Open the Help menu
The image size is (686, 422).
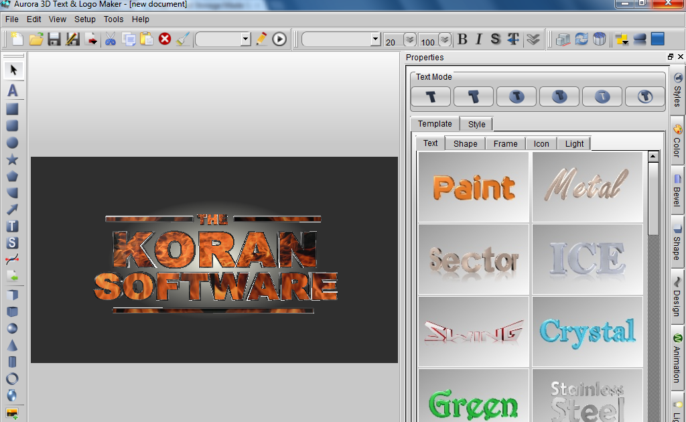tap(141, 19)
